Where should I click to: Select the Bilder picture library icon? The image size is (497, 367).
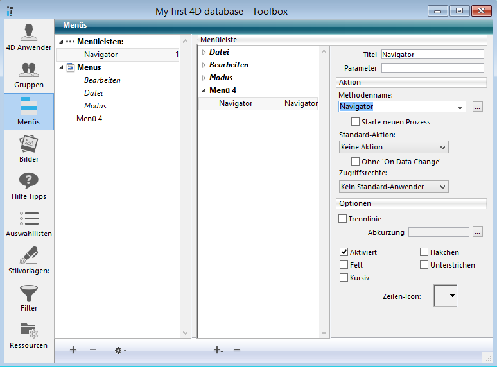point(28,148)
